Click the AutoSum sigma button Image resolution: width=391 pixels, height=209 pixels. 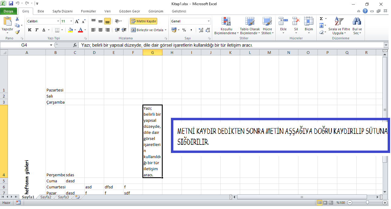click(x=321, y=19)
